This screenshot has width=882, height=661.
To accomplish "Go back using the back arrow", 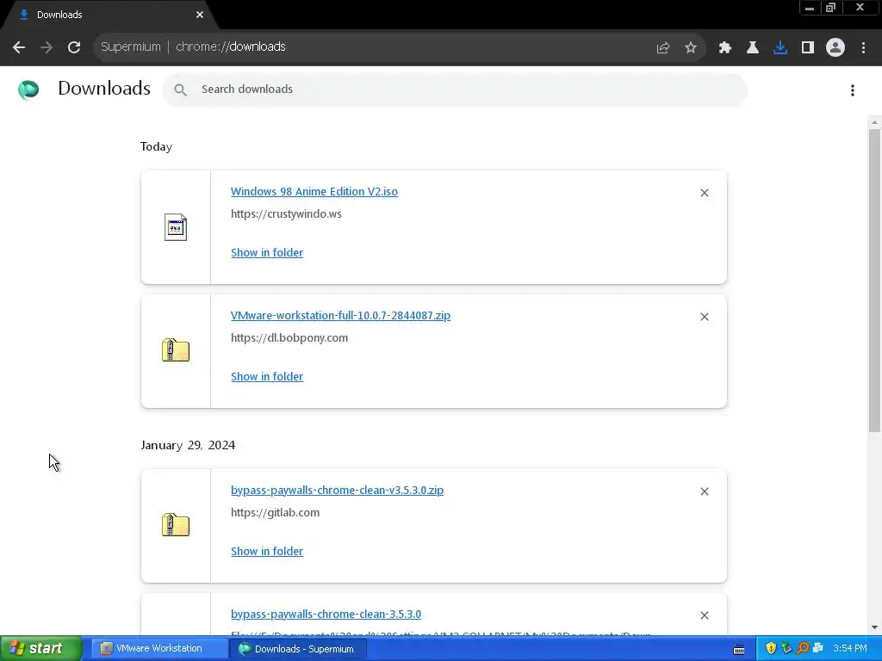I will click(19, 47).
